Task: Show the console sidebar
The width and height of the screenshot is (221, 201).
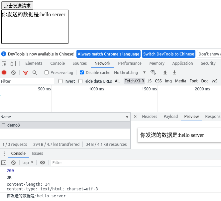Action: click(4, 163)
